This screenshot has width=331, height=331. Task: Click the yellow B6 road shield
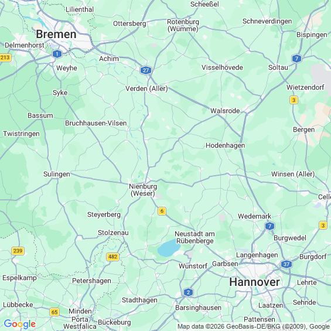162,211
